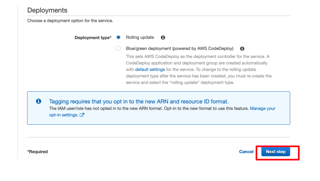Click Blue/green deployment (powered by AWS CodeDeploy) label
The image size is (320, 181).
tap(180, 48)
